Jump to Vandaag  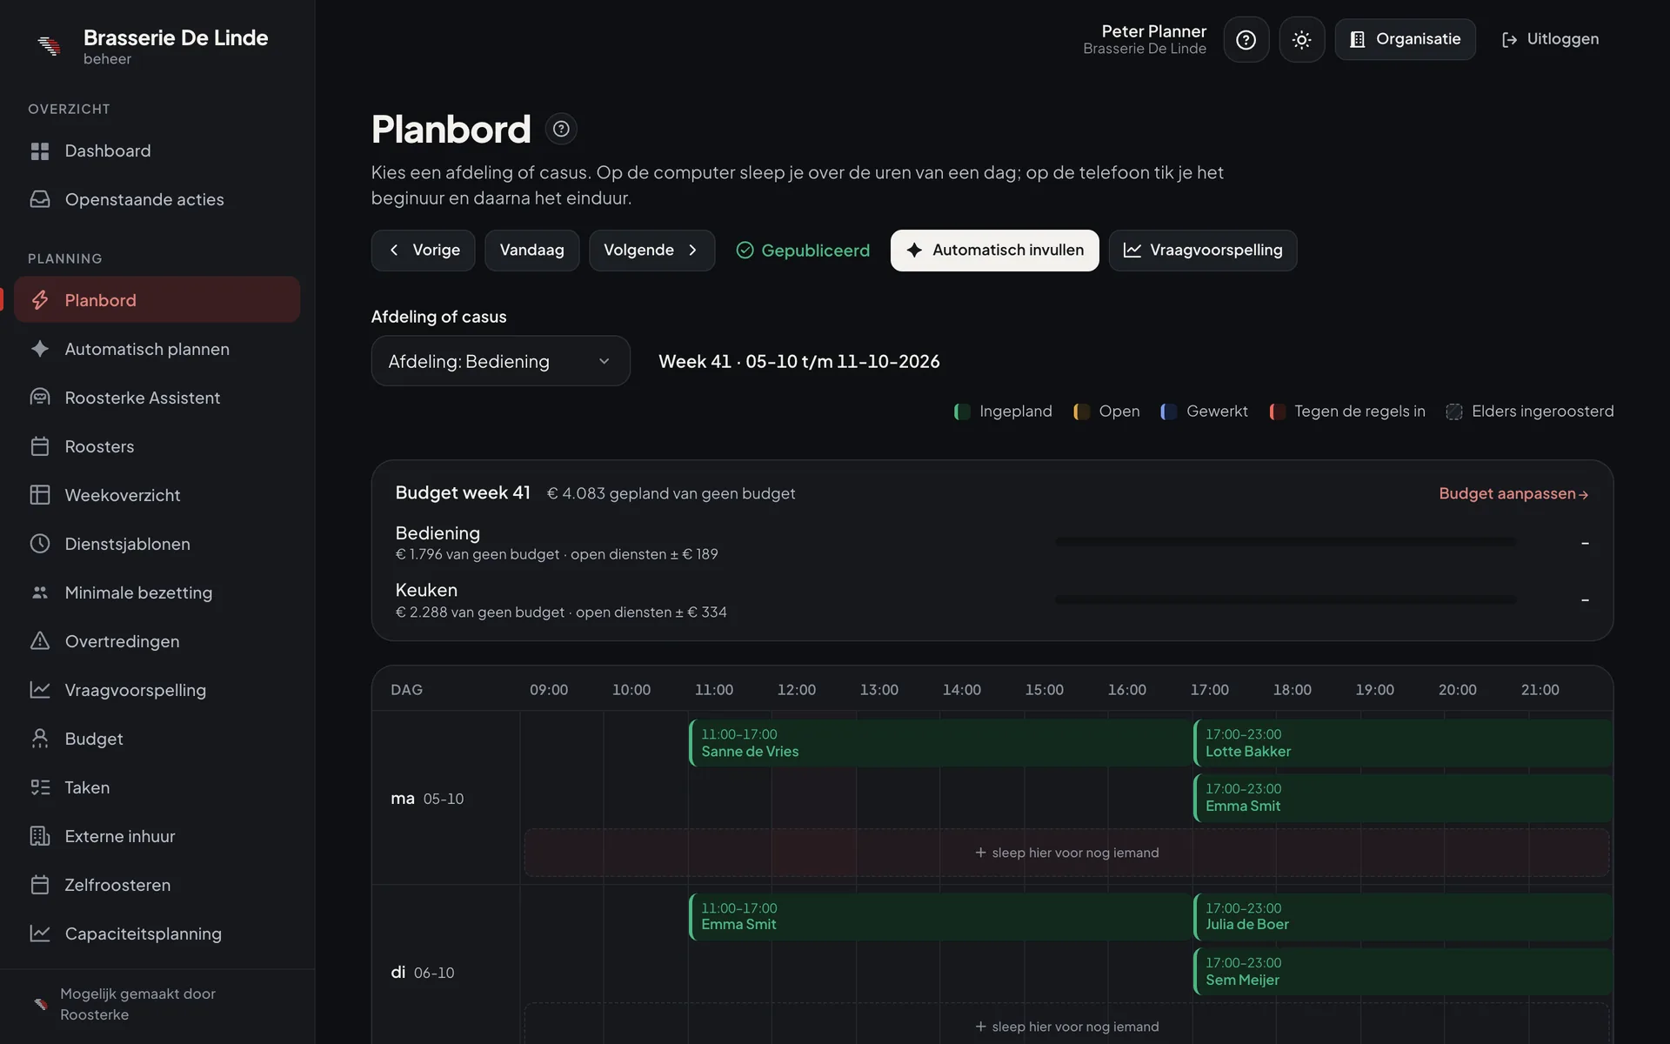531,251
